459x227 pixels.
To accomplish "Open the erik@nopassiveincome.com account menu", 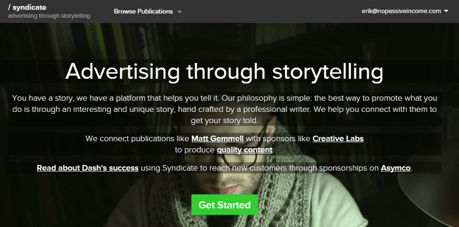I will pyautogui.click(x=401, y=11).
